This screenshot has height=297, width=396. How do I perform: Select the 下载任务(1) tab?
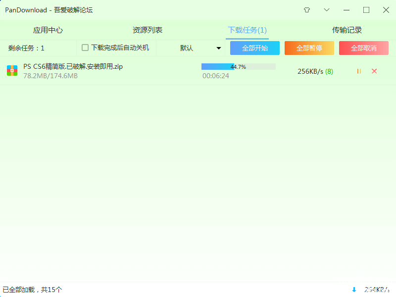point(247,30)
